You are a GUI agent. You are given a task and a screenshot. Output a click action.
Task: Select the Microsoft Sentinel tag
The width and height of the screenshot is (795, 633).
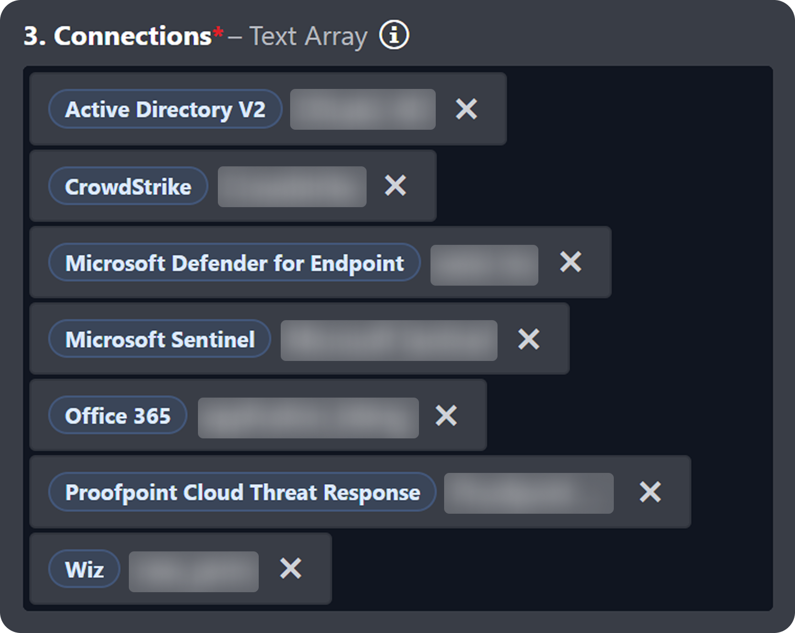pyautogui.click(x=160, y=340)
